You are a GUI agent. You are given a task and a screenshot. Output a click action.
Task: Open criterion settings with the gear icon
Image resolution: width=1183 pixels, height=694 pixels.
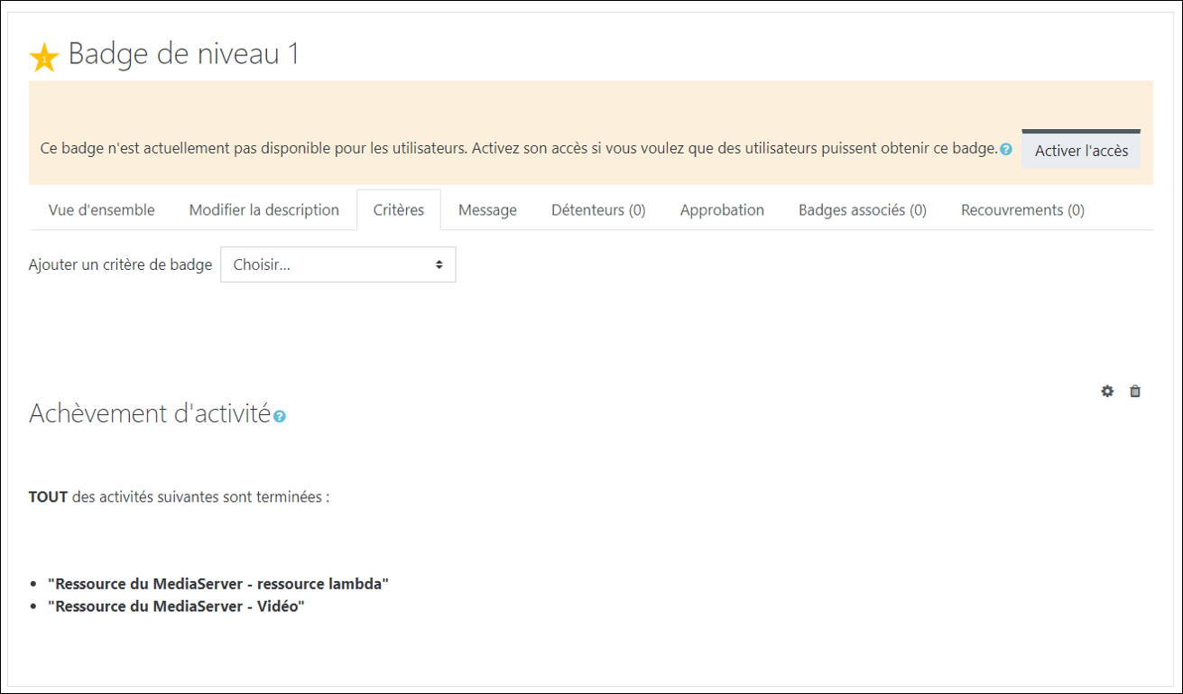[1107, 392]
